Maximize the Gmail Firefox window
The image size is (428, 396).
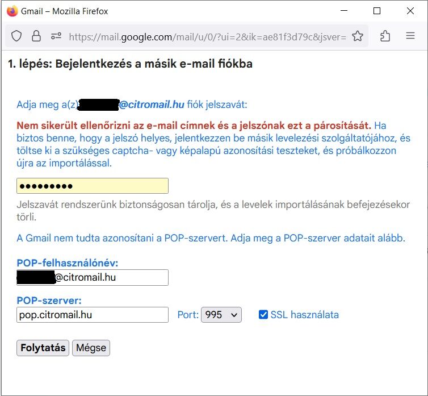pyautogui.click(x=377, y=11)
